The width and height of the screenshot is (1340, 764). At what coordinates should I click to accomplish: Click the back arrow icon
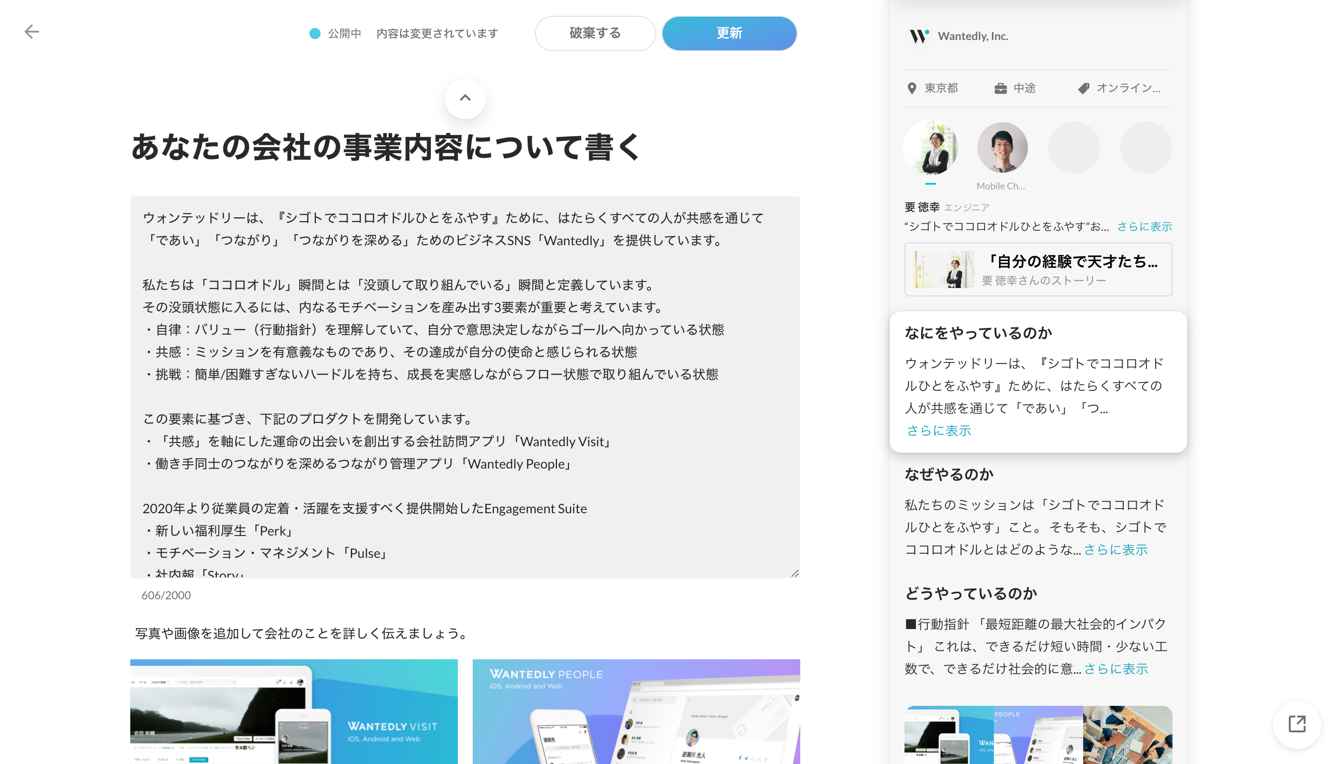tap(32, 32)
